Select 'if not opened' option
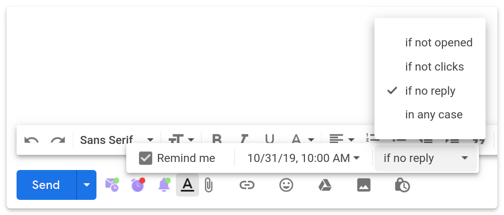The image size is (504, 215). pos(439,43)
